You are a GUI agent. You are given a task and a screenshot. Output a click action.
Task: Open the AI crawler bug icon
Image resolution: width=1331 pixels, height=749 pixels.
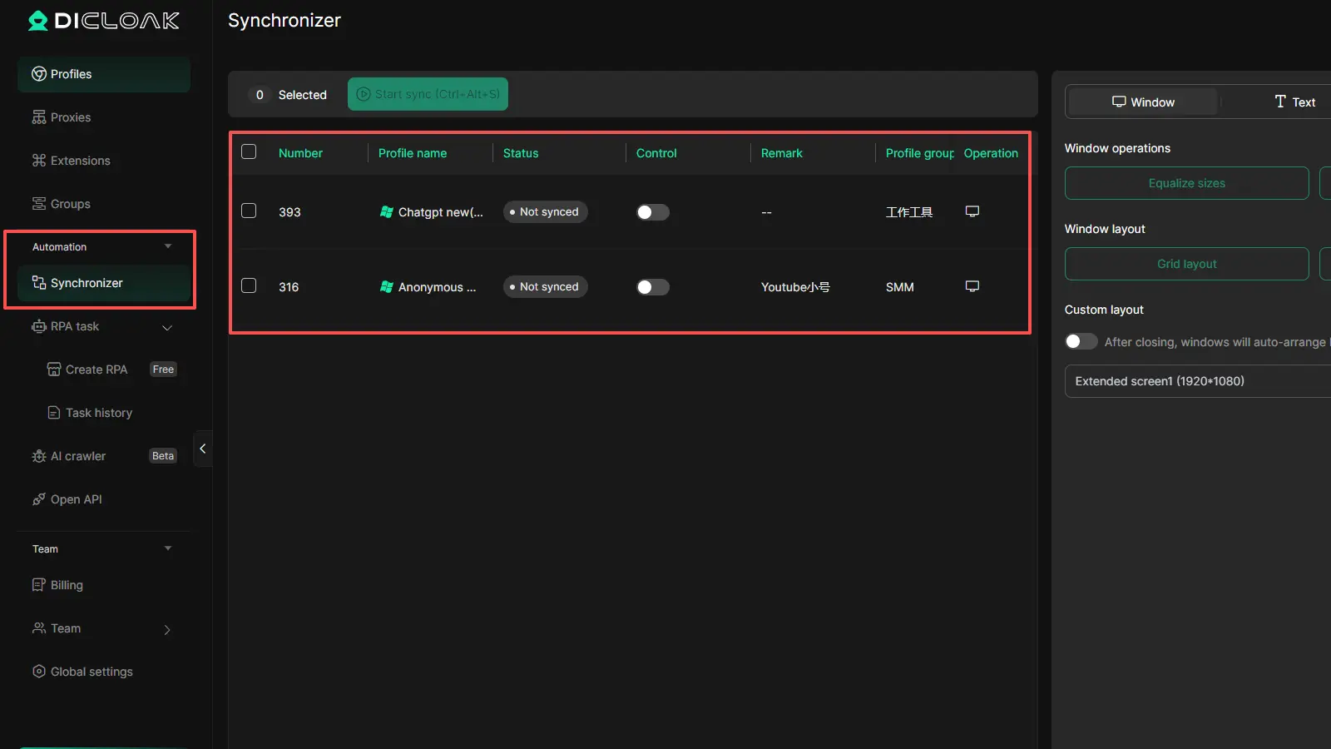39,456
